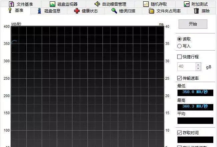The height and width of the screenshot is (147, 217).
Task: Uncheck the 传输速率 checkbox
Action: coord(179,78)
